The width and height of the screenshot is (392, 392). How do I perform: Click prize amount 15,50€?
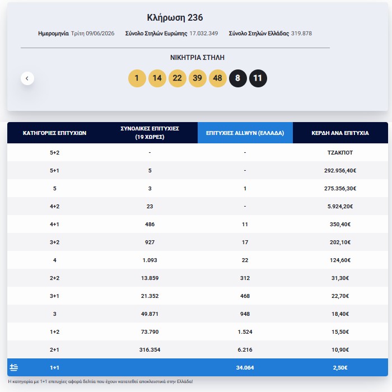pos(340,332)
